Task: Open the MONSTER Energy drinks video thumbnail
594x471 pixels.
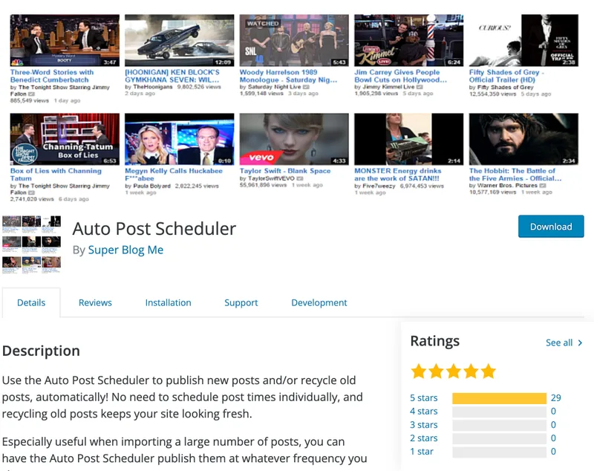Action: [x=409, y=139]
